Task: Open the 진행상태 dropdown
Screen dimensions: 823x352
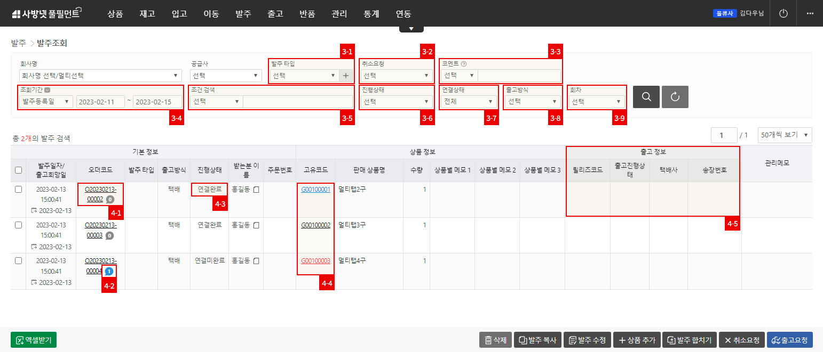Action: click(x=397, y=101)
